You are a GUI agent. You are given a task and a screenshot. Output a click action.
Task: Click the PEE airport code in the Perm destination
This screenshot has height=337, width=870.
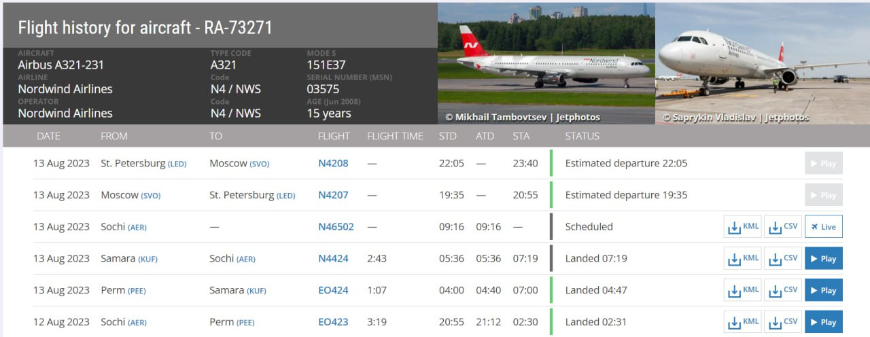[x=245, y=323]
